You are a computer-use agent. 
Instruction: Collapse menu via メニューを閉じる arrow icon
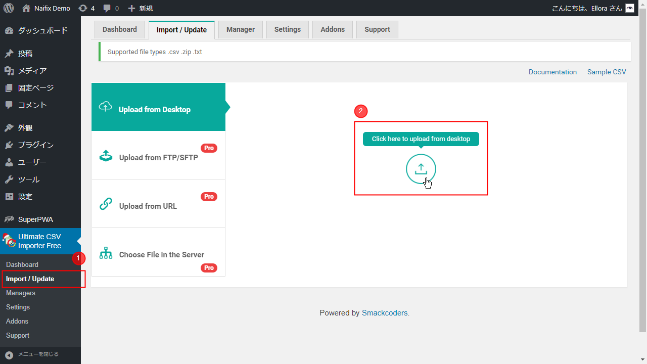click(9, 355)
